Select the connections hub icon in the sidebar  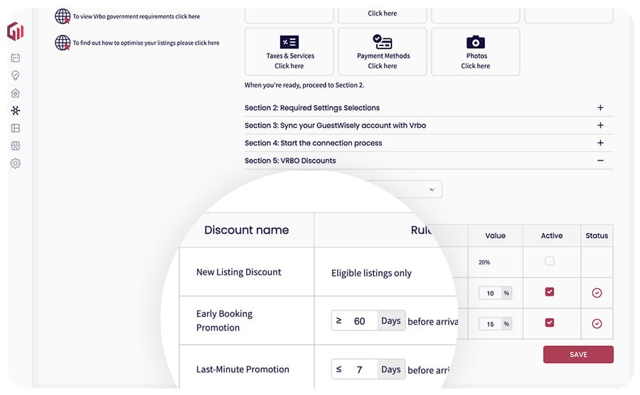tap(16, 111)
